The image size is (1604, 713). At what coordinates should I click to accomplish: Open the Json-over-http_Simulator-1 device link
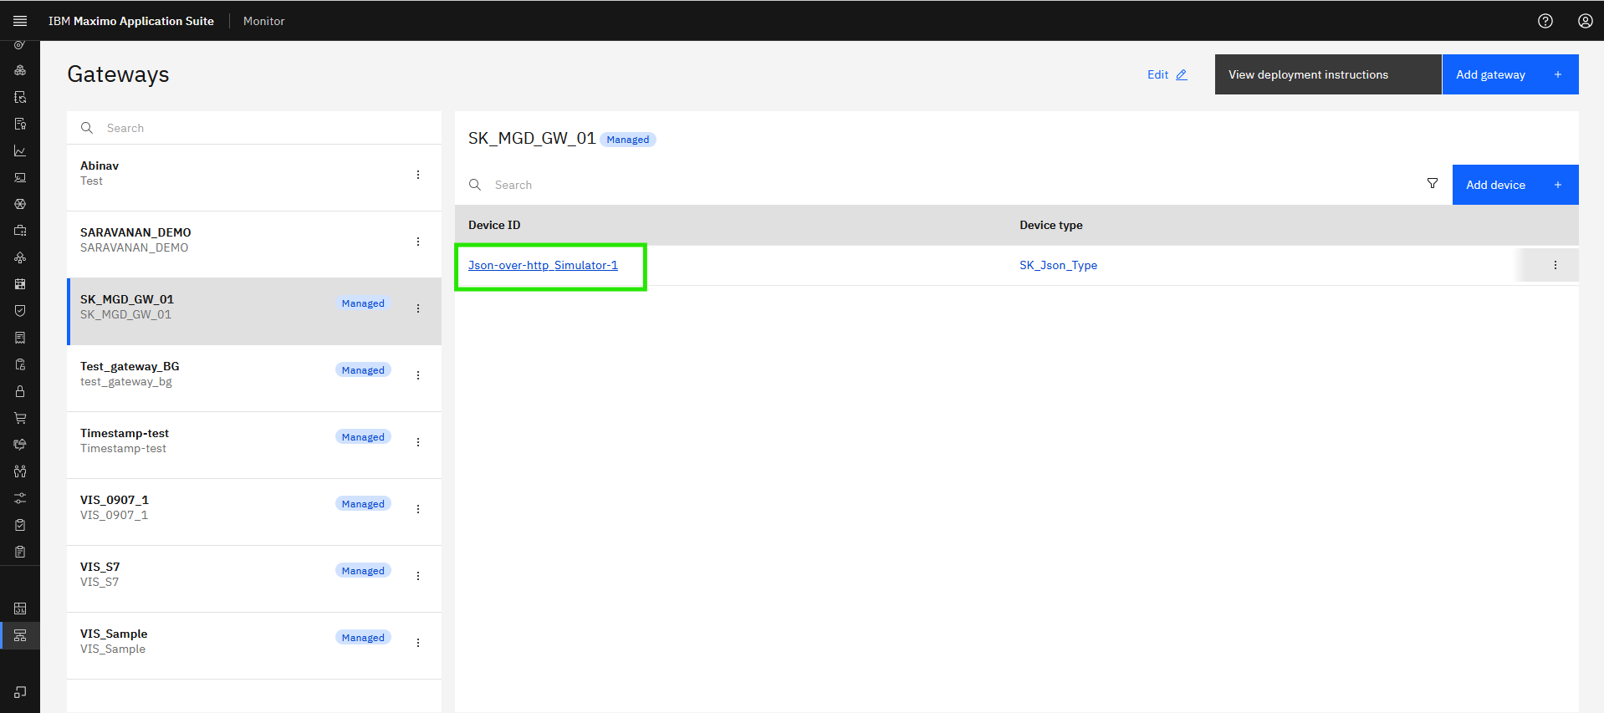[x=543, y=265]
